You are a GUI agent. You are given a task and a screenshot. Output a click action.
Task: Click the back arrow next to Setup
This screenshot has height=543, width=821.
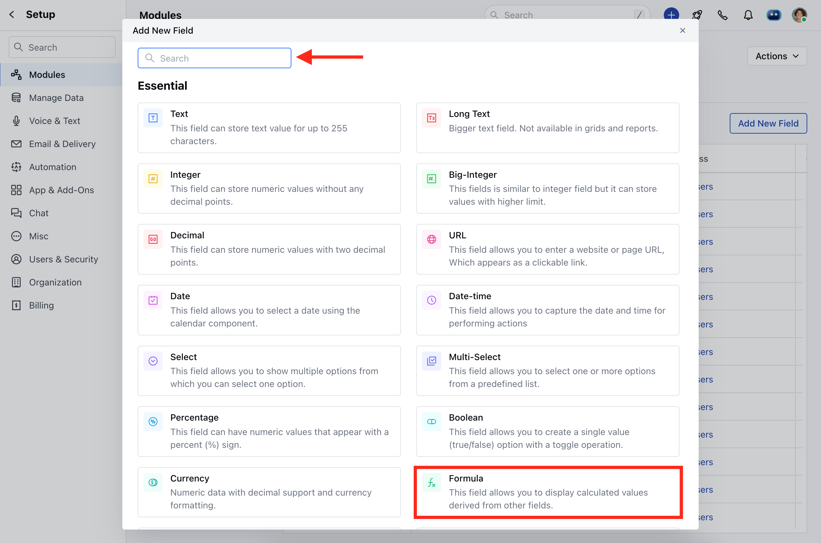tap(12, 14)
